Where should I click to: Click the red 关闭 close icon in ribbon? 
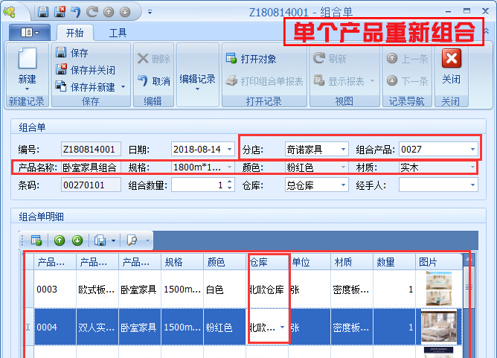click(451, 59)
